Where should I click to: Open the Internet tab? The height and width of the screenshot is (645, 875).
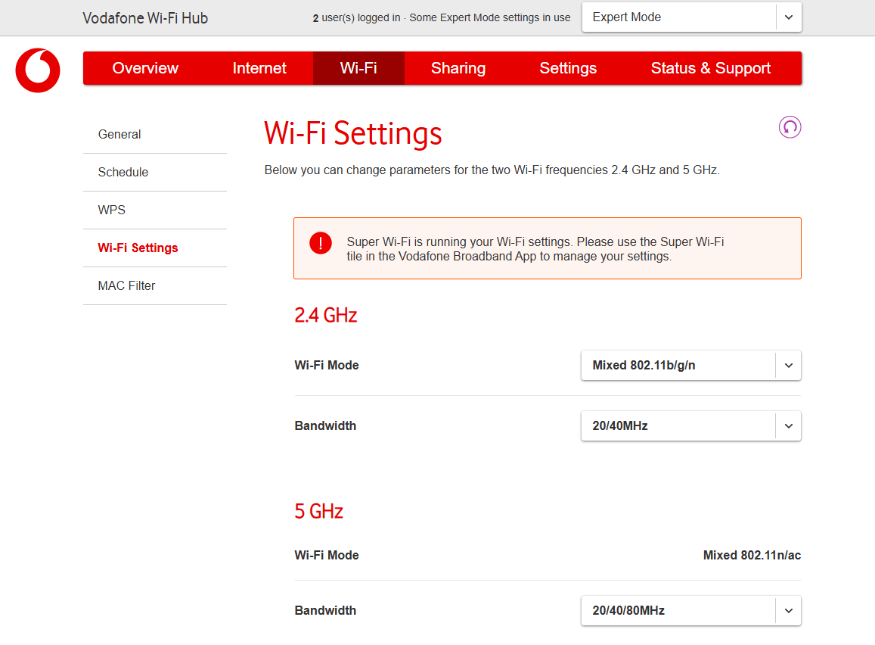(x=259, y=68)
